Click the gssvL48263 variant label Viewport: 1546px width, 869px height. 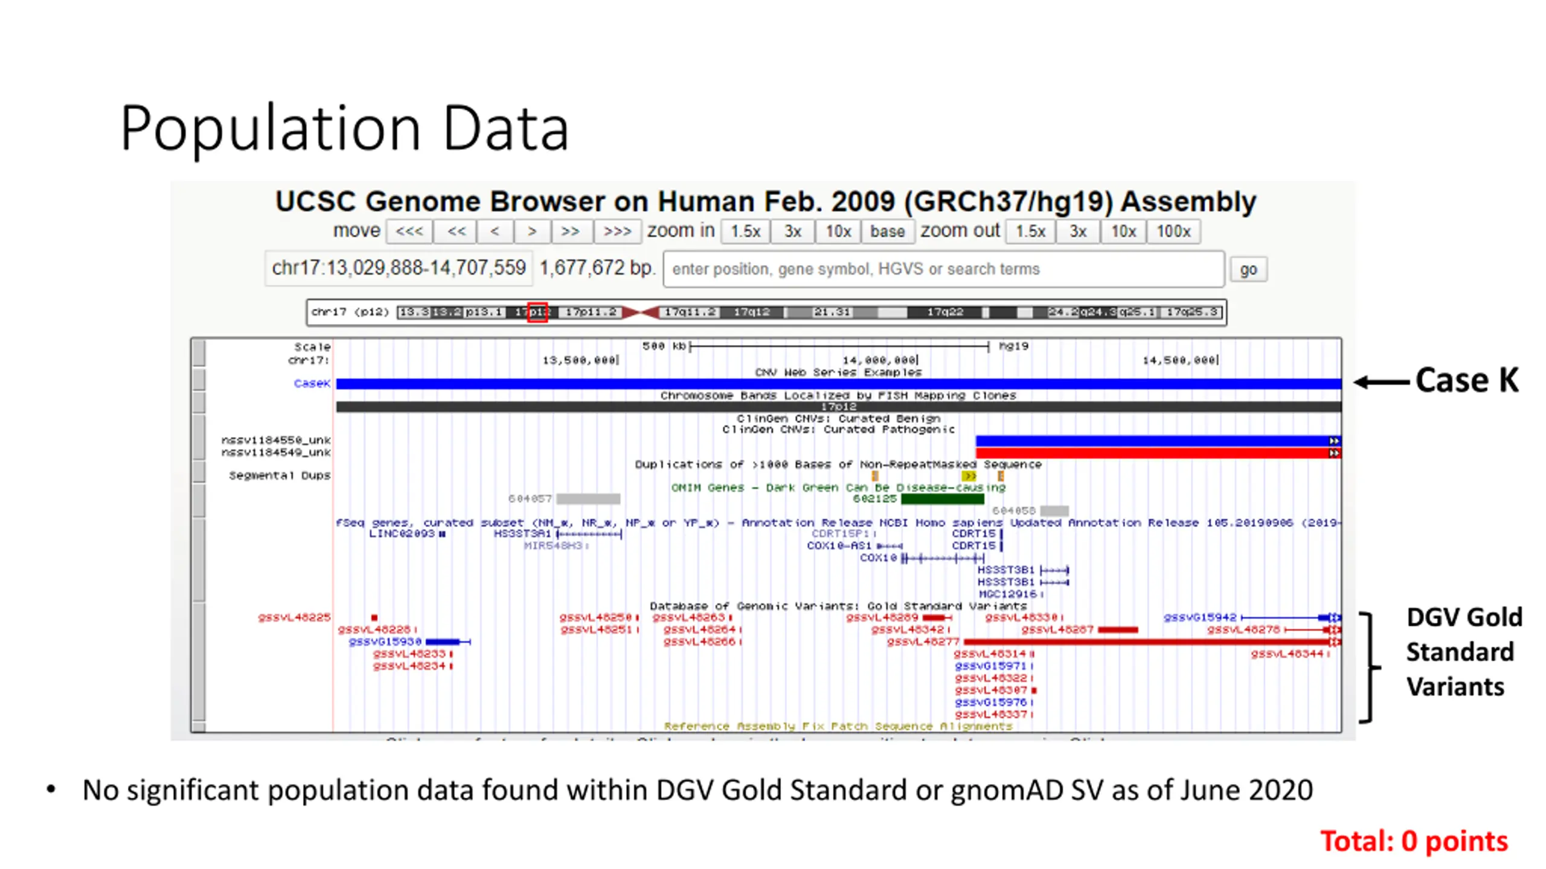688,618
